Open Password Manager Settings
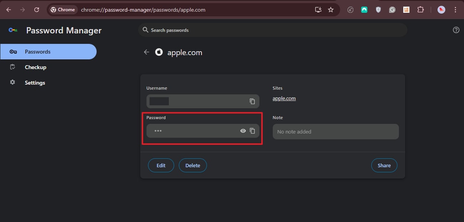The width and height of the screenshot is (464, 222). pos(35,83)
